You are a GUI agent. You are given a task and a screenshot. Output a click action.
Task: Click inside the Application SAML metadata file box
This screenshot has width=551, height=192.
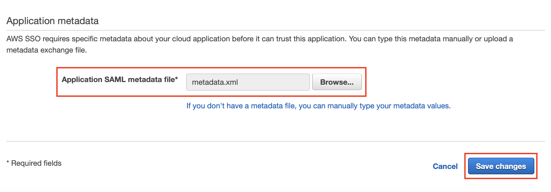(x=248, y=82)
